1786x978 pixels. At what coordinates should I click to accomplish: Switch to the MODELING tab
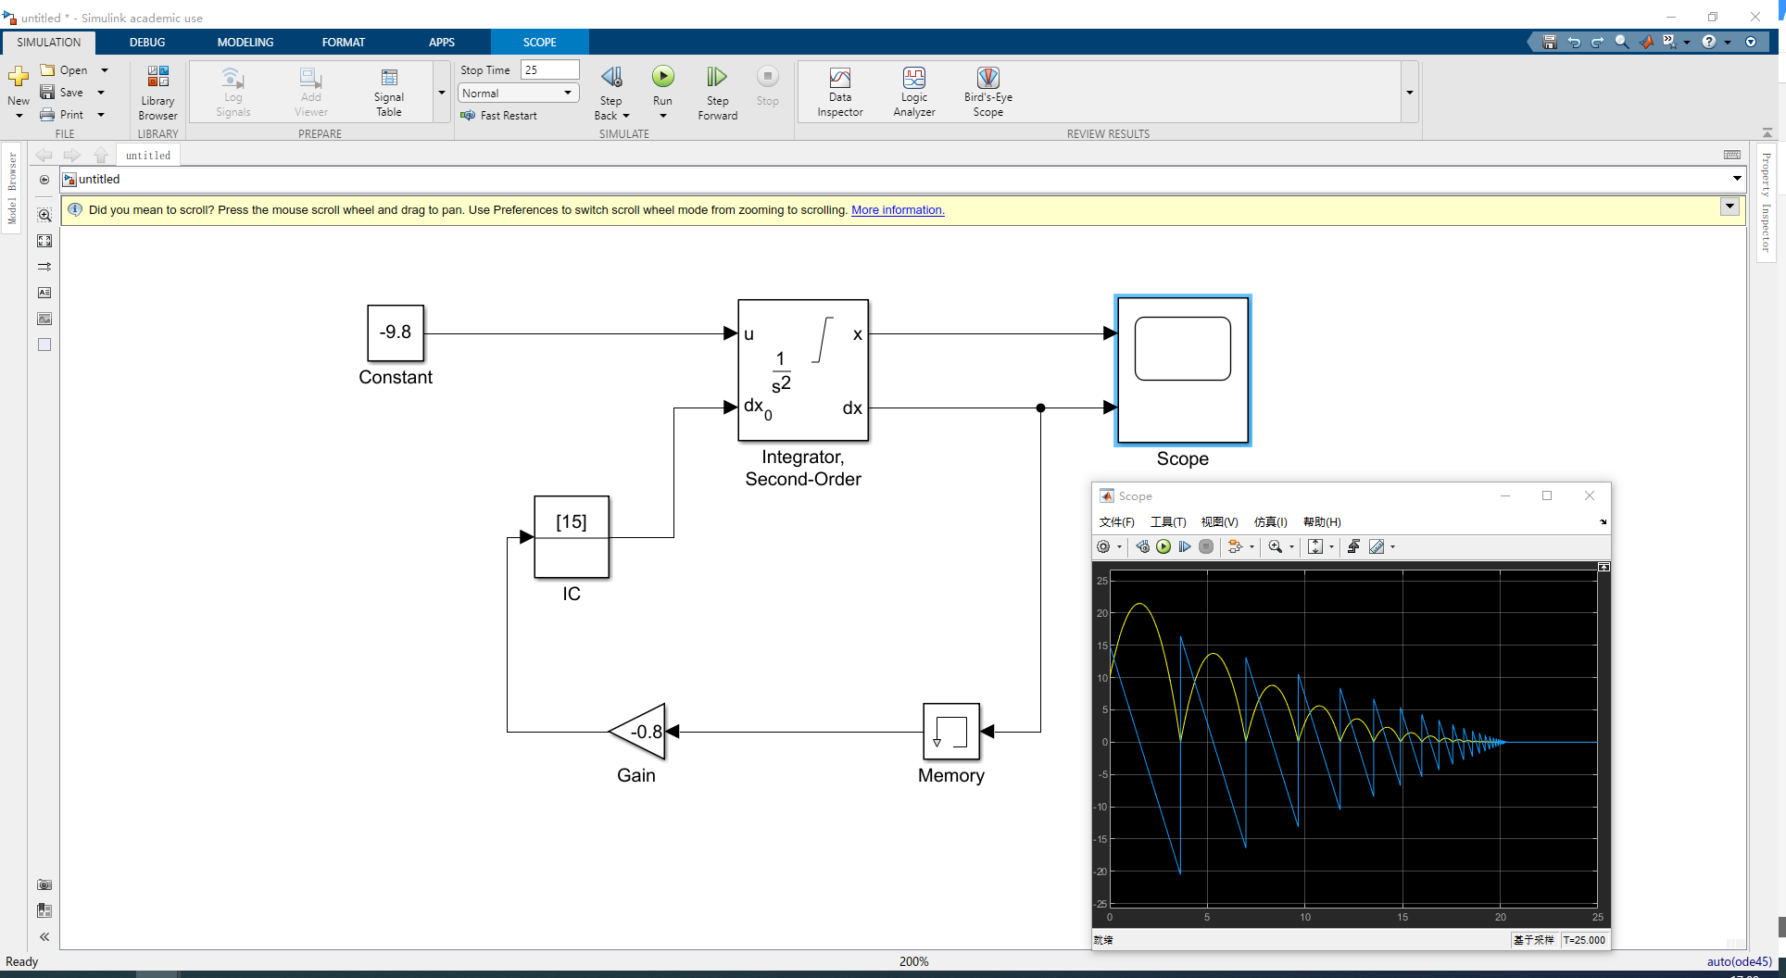pos(245,42)
